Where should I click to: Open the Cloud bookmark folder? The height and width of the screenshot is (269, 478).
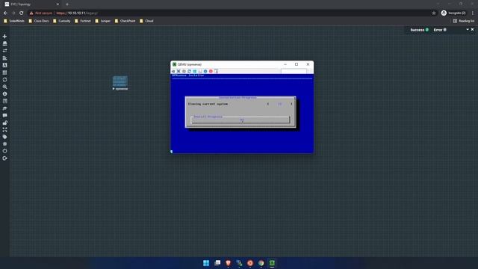coord(146,21)
